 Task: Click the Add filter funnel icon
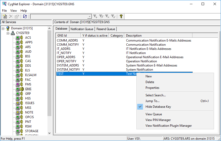coord(95,16)
